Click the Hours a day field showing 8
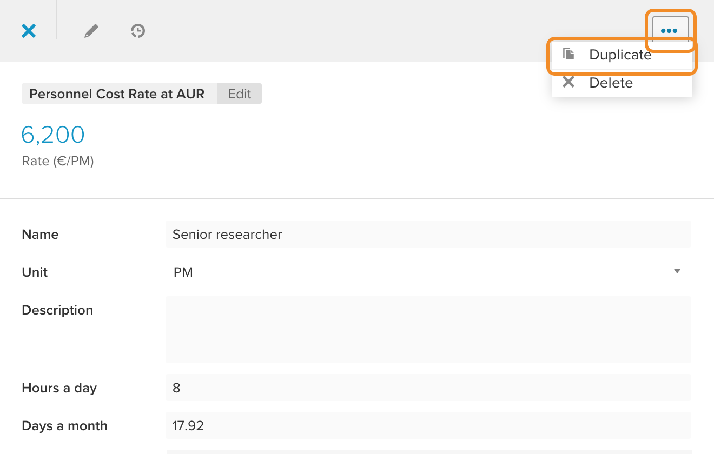The width and height of the screenshot is (714, 454). pos(428,388)
